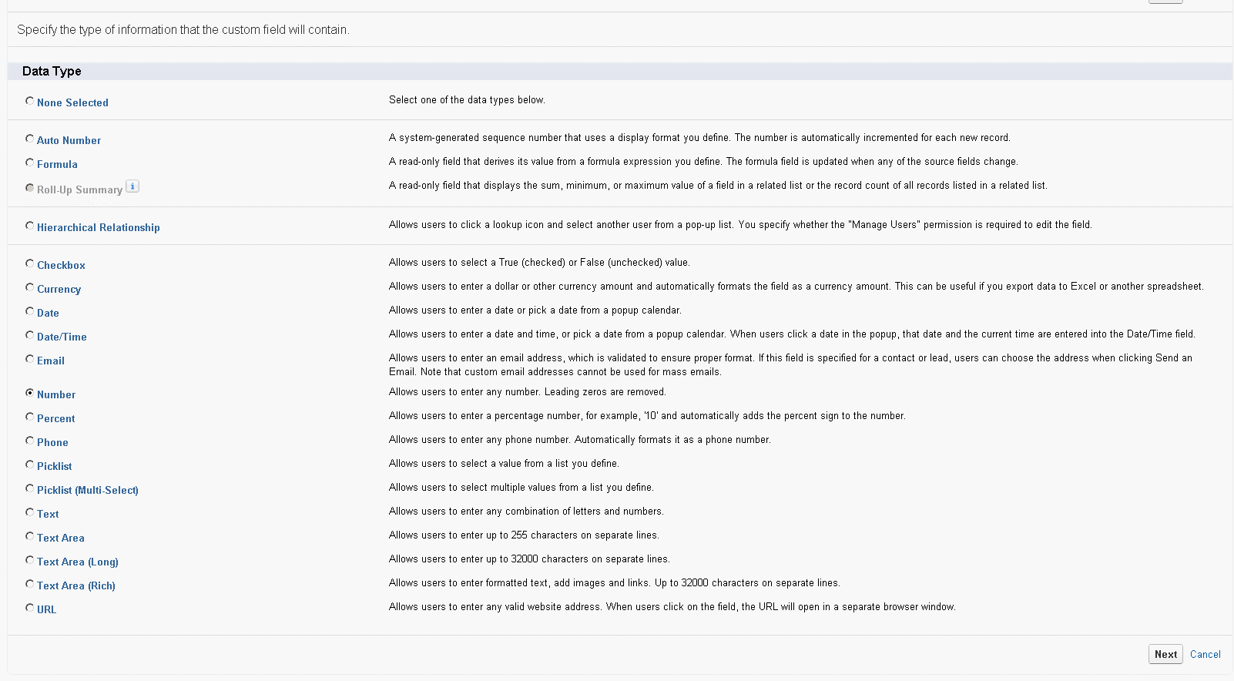Choose the Text radio button
The image size is (1234, 681).
pyautogui.click(x=29, y=512)
